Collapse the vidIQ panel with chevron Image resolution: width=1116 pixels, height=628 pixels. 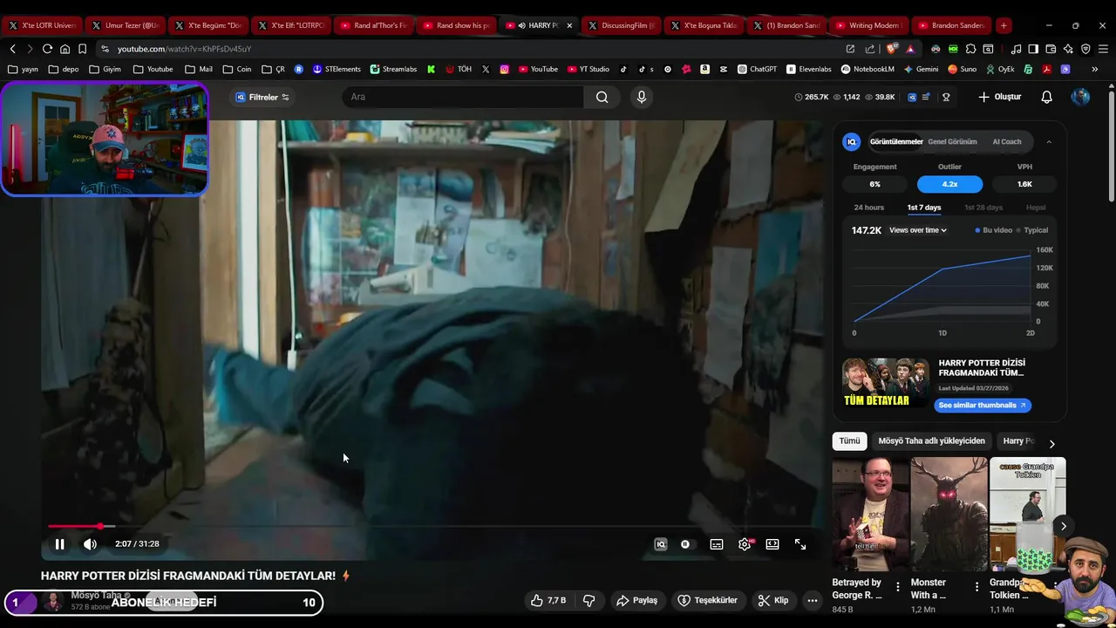(1049, 141)
